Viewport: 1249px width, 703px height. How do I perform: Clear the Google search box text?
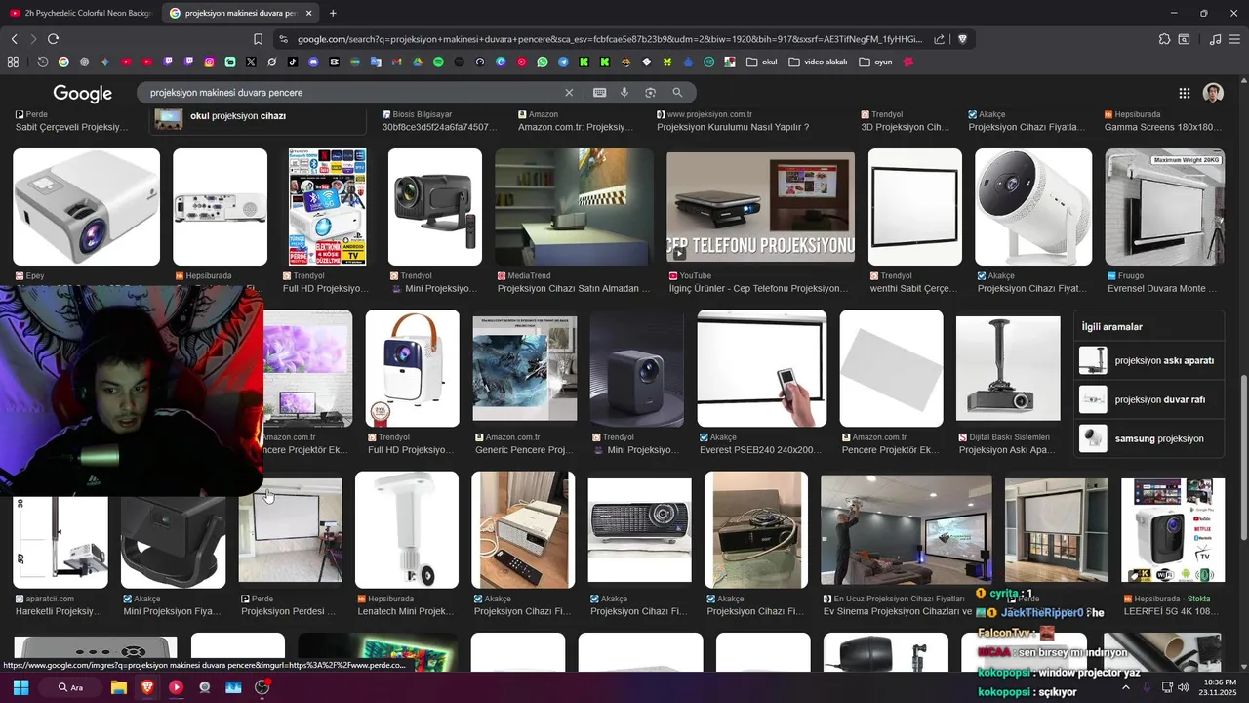569,93
